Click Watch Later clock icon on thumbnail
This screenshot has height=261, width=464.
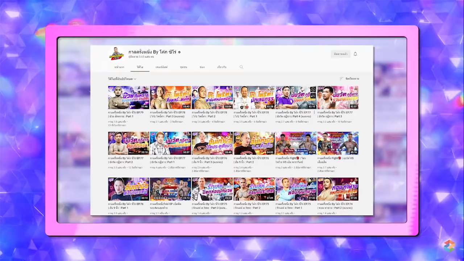(x=313, y=90)
